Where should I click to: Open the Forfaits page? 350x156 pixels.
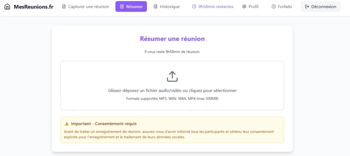click(x=282, y=7)
